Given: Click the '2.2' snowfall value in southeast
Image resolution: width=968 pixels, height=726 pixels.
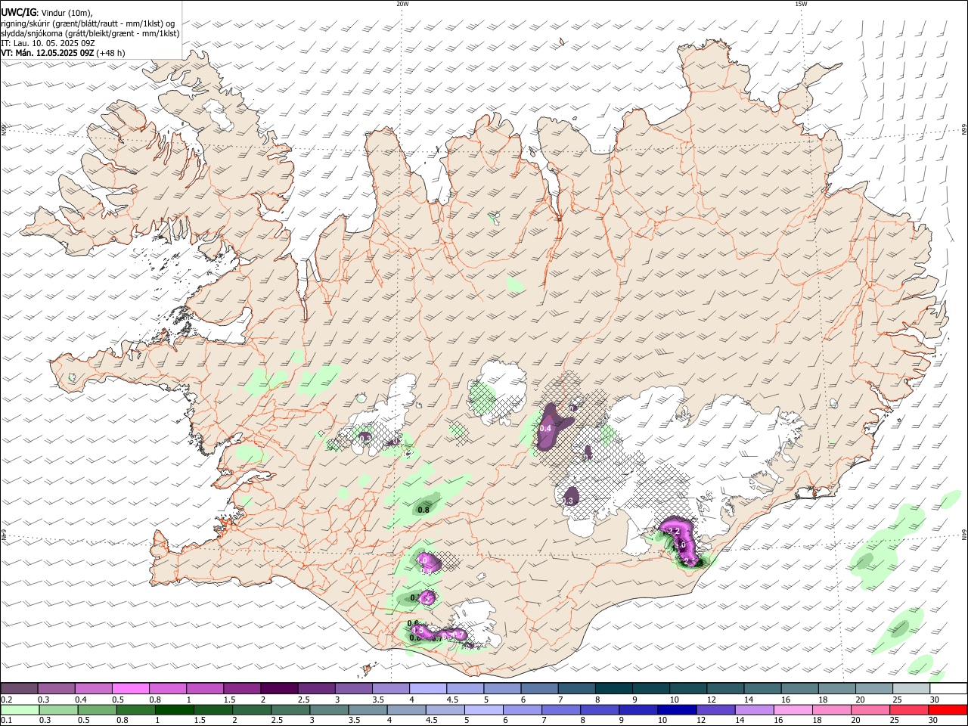Looking at the screenshot, I should (674, 532).
